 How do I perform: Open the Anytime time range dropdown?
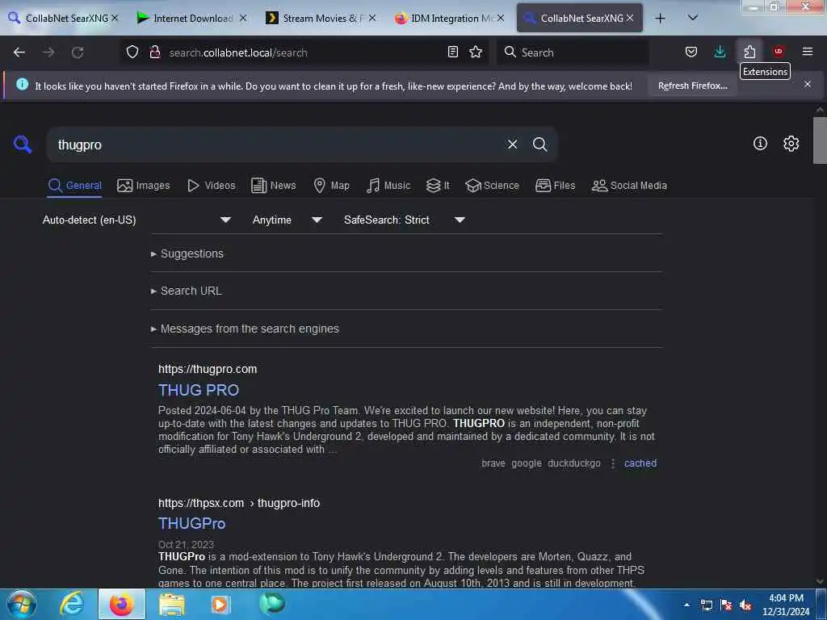(x=287, y=220)
